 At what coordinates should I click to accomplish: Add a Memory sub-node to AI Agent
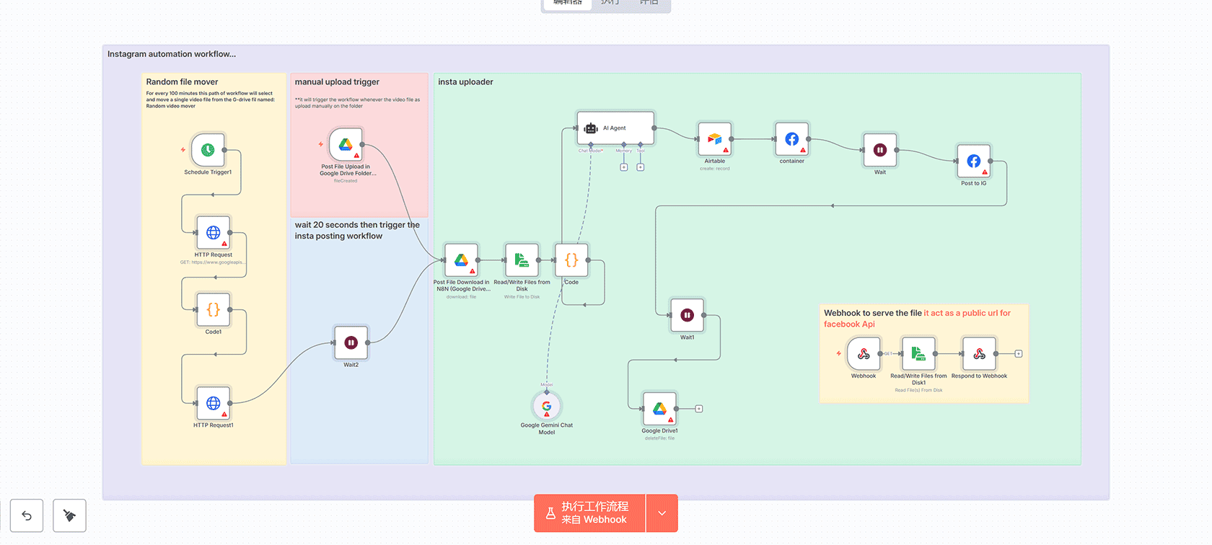click(624, 167)
